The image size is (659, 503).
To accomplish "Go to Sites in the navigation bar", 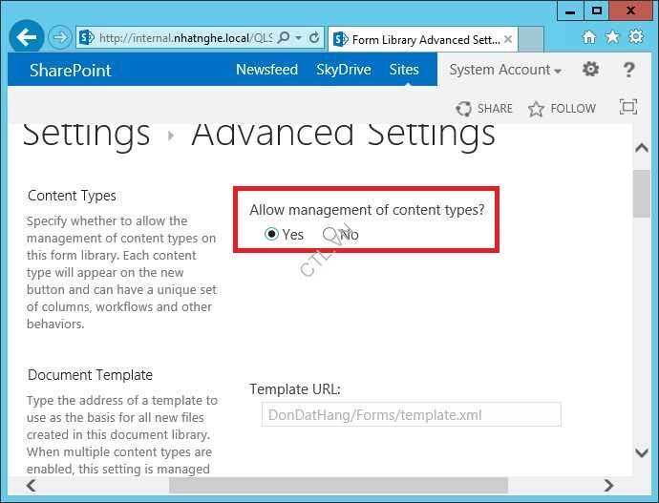I will (x=404, y=70).
